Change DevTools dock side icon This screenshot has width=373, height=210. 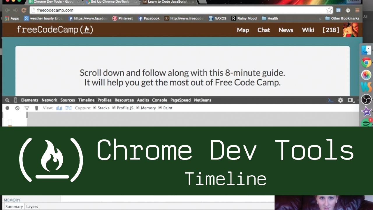(x=350, y=100)
